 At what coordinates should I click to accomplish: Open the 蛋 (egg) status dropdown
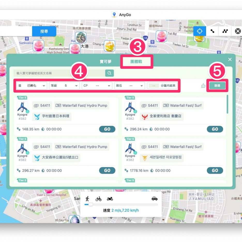tap(32, 86)
